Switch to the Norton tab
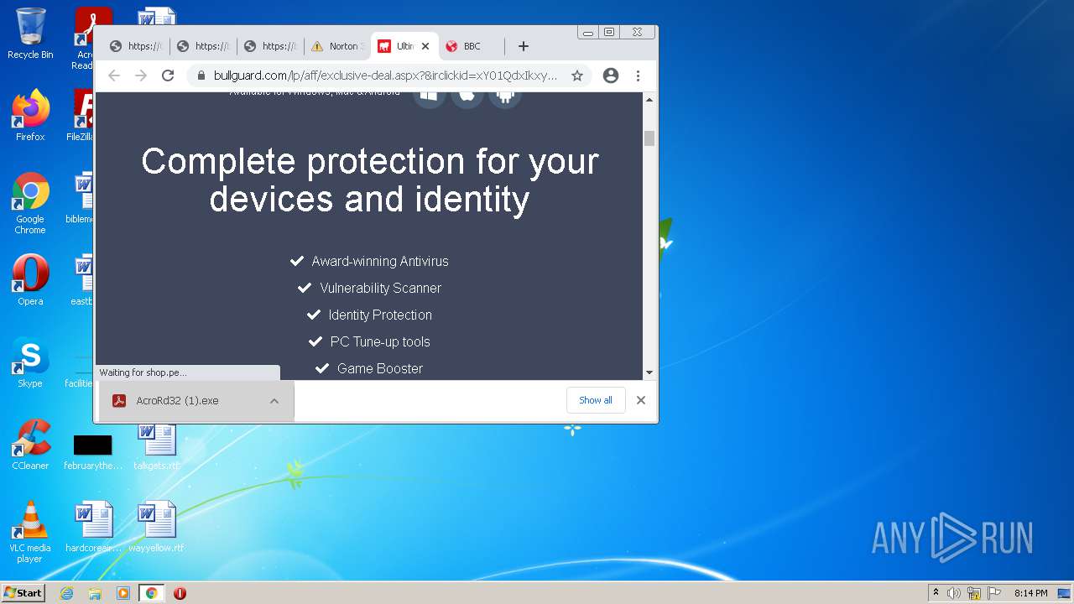1074x604 pixels. (x=338, y=46)
